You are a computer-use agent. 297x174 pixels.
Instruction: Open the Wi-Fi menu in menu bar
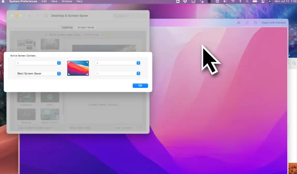233,1
